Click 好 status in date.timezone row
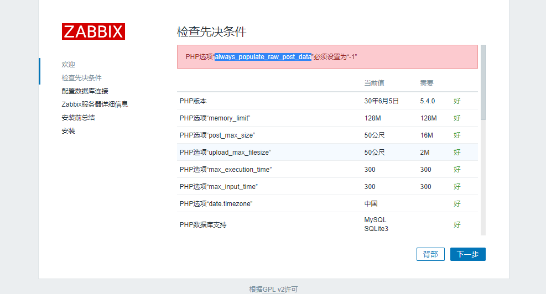The height and width of the screenshot is (294, 546). pos(457,203)
